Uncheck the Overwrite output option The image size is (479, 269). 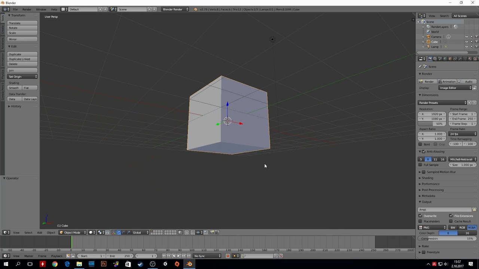click(420, 216)
